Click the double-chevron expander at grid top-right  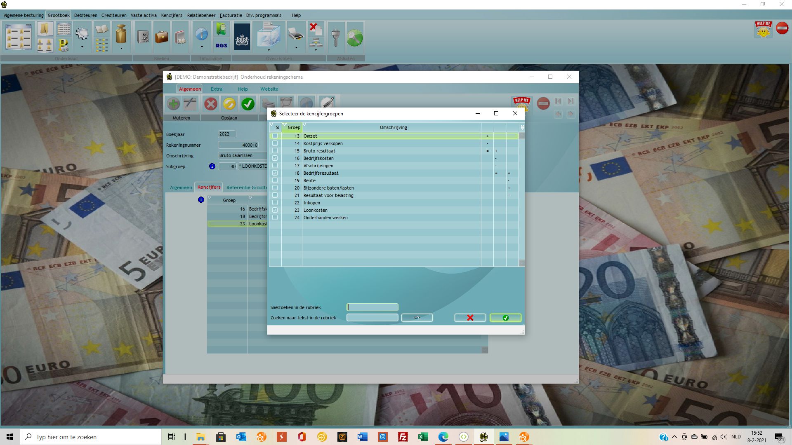[522, 127]
